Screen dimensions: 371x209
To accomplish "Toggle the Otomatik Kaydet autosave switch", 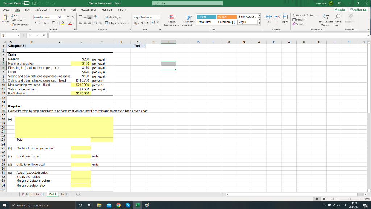I will pos(26,3).
